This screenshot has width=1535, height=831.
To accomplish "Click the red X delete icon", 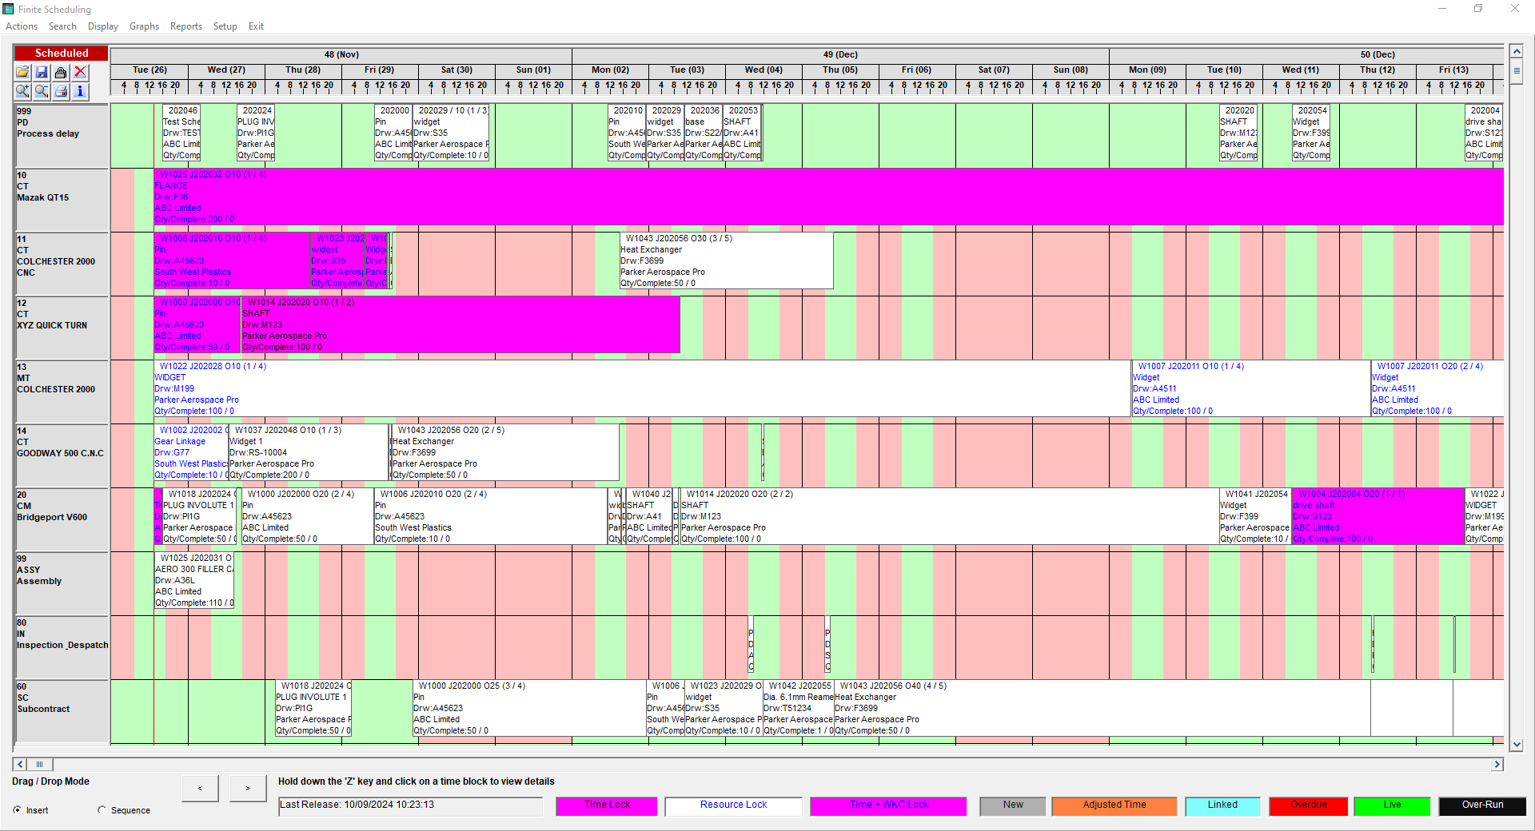I will click(80, 72).
